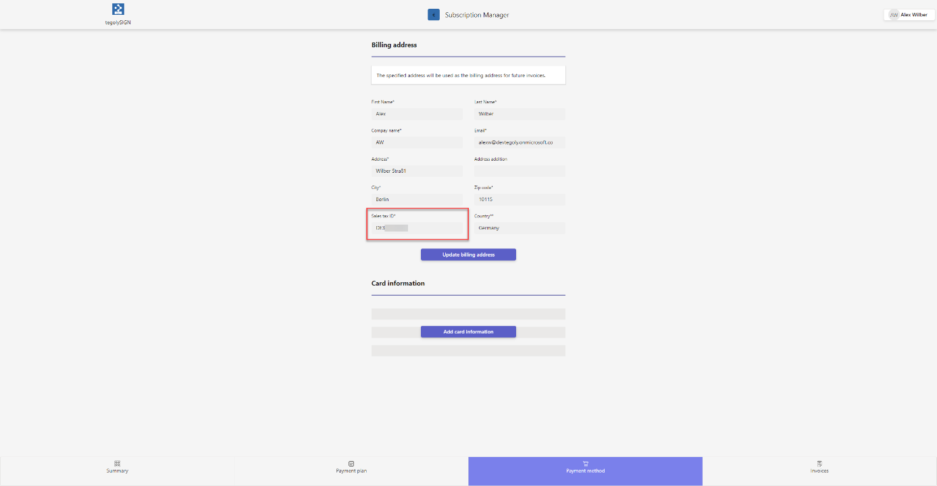Click the 'tegolySIGN' label under logo
937x486 pixels.
(x=118, y=22)
